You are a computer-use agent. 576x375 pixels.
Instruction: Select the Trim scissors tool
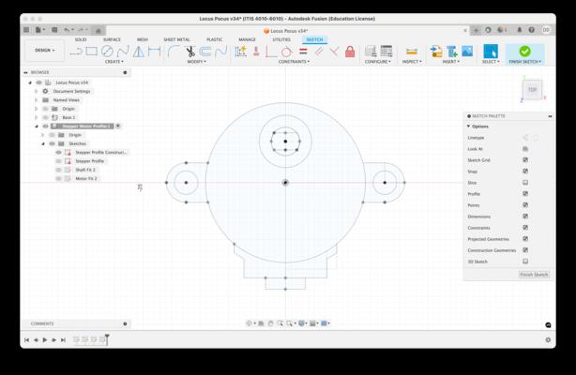pyautogui.click(x=190, y=52)
